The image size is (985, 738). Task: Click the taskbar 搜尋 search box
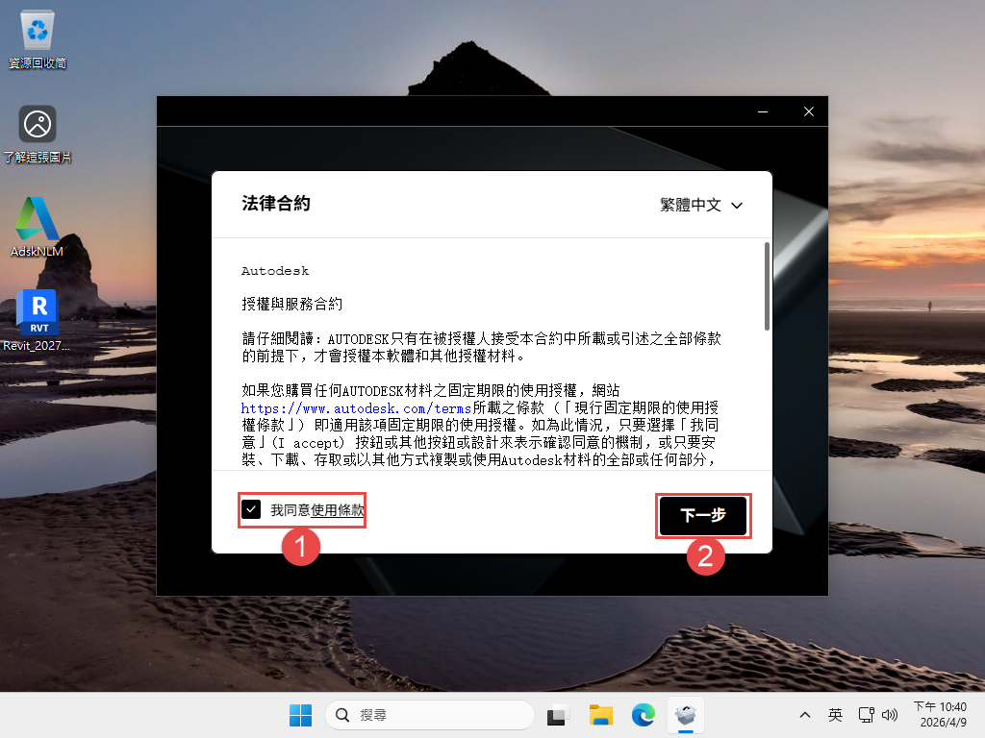(x=430, y=715)
